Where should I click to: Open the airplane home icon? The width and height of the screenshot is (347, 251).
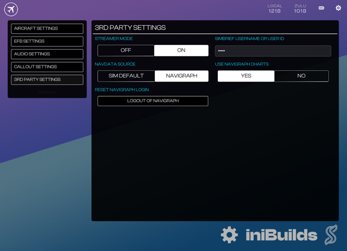tap(11, 9)
